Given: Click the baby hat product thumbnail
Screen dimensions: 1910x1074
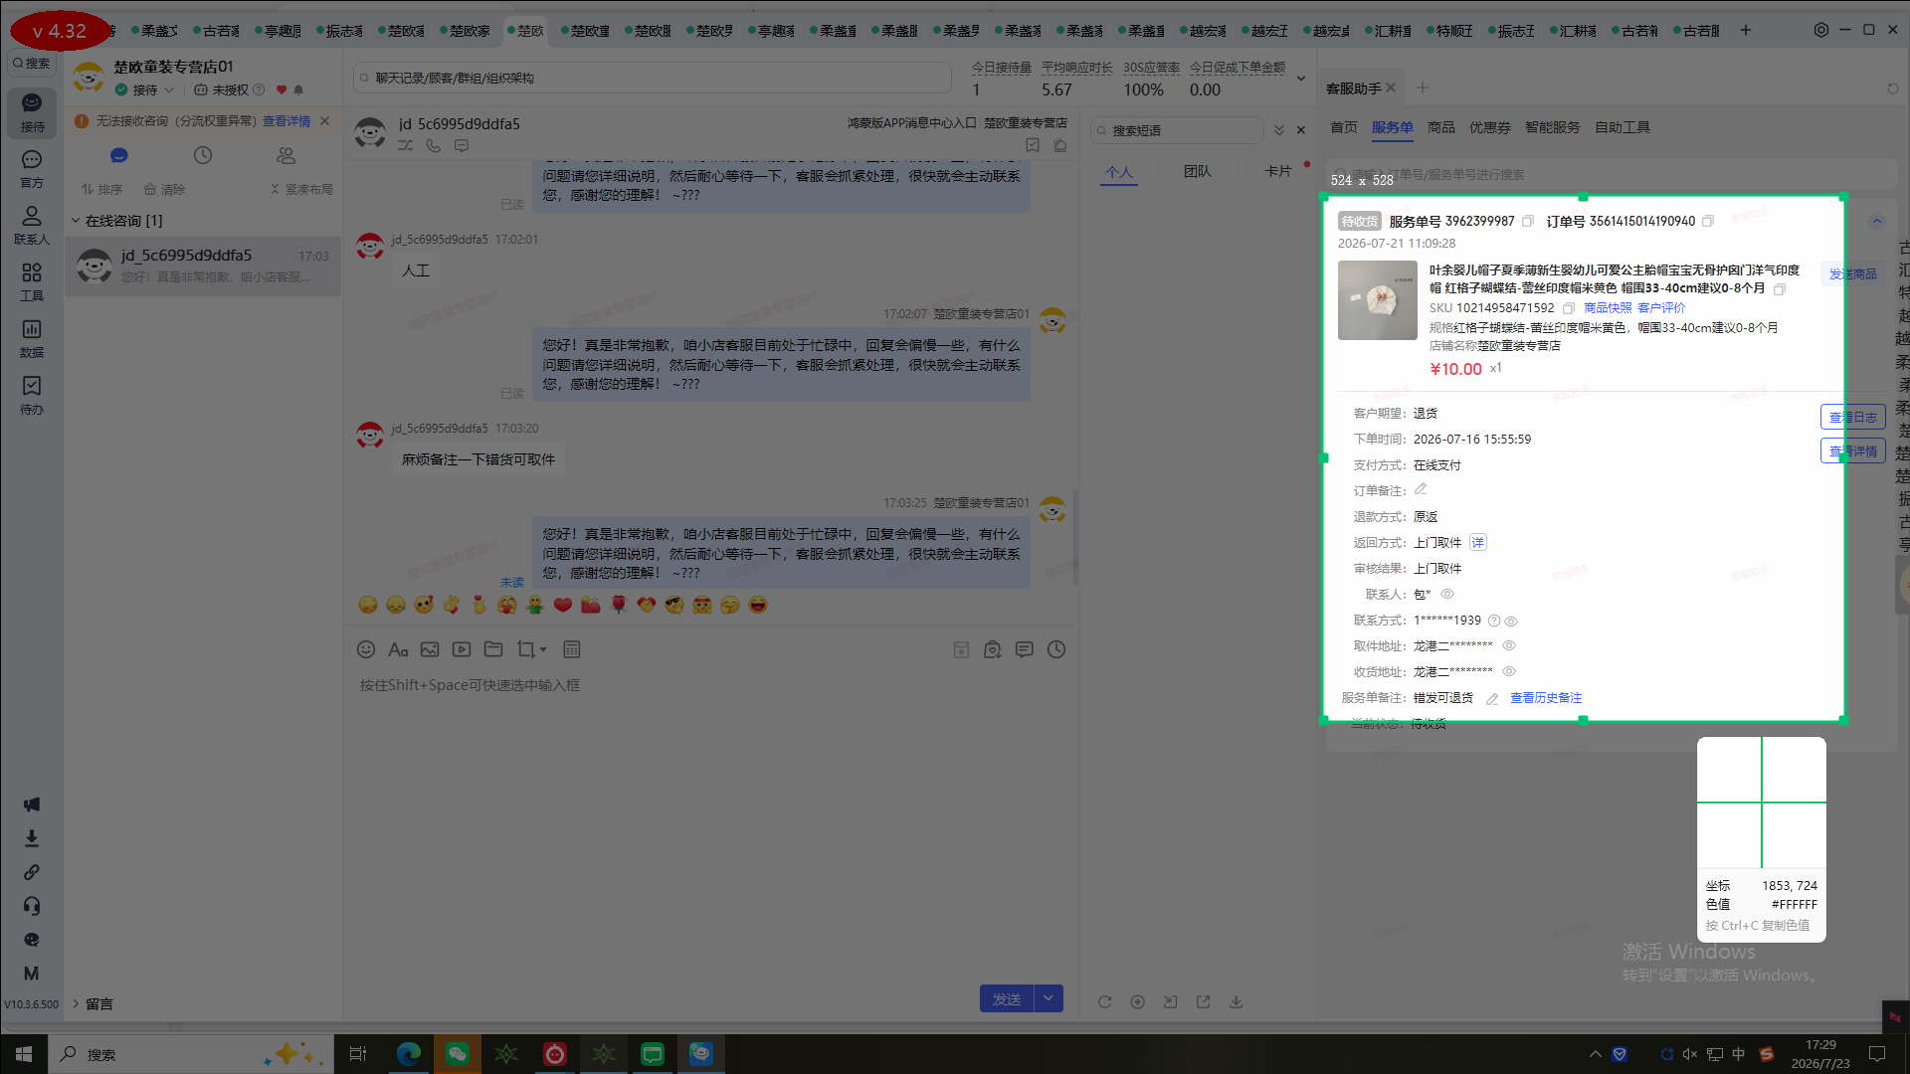Looking at the screenshot, I should pos(1378,300).
